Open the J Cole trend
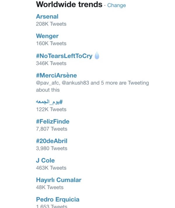 45,160
